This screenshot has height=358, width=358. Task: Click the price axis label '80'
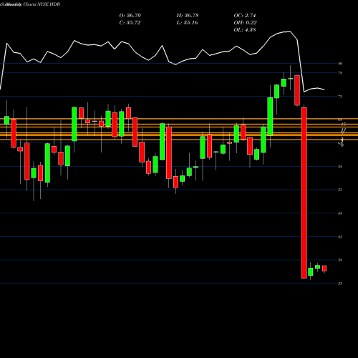pos(340,64)
